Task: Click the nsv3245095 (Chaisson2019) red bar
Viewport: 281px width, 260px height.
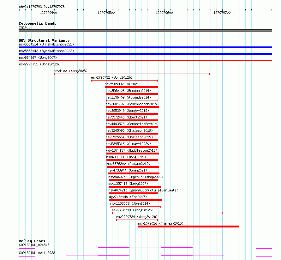Action: pos(132,134)
